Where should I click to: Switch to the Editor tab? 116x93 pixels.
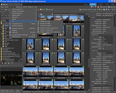tap(107, 4)
